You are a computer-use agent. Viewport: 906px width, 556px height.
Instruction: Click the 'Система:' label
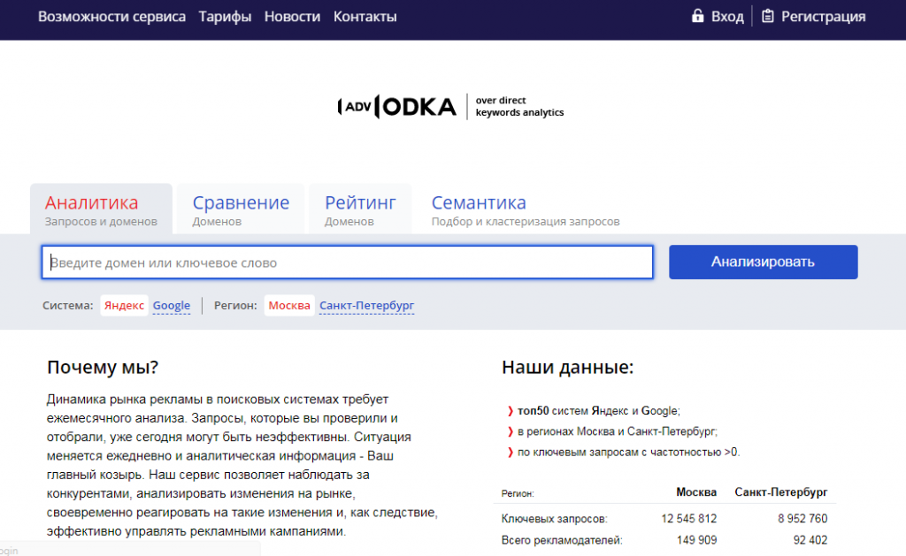click(67, 306)
